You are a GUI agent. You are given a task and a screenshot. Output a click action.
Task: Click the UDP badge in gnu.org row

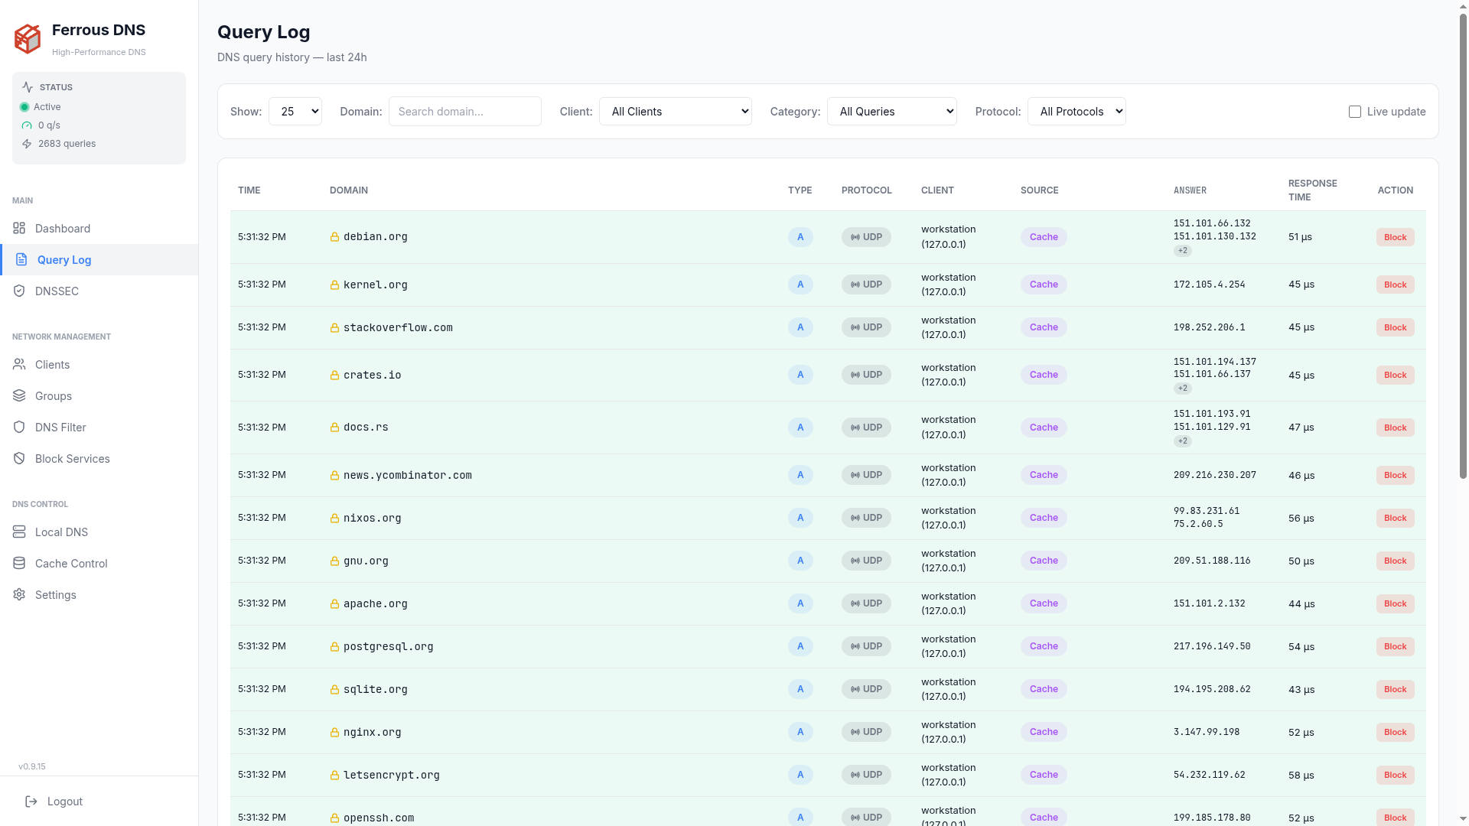(x=866, y=561)
